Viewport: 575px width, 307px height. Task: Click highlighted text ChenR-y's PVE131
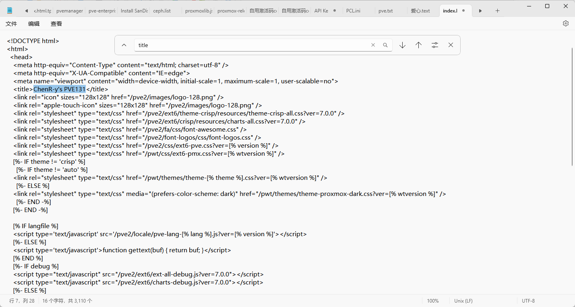[x=60, y=89]
